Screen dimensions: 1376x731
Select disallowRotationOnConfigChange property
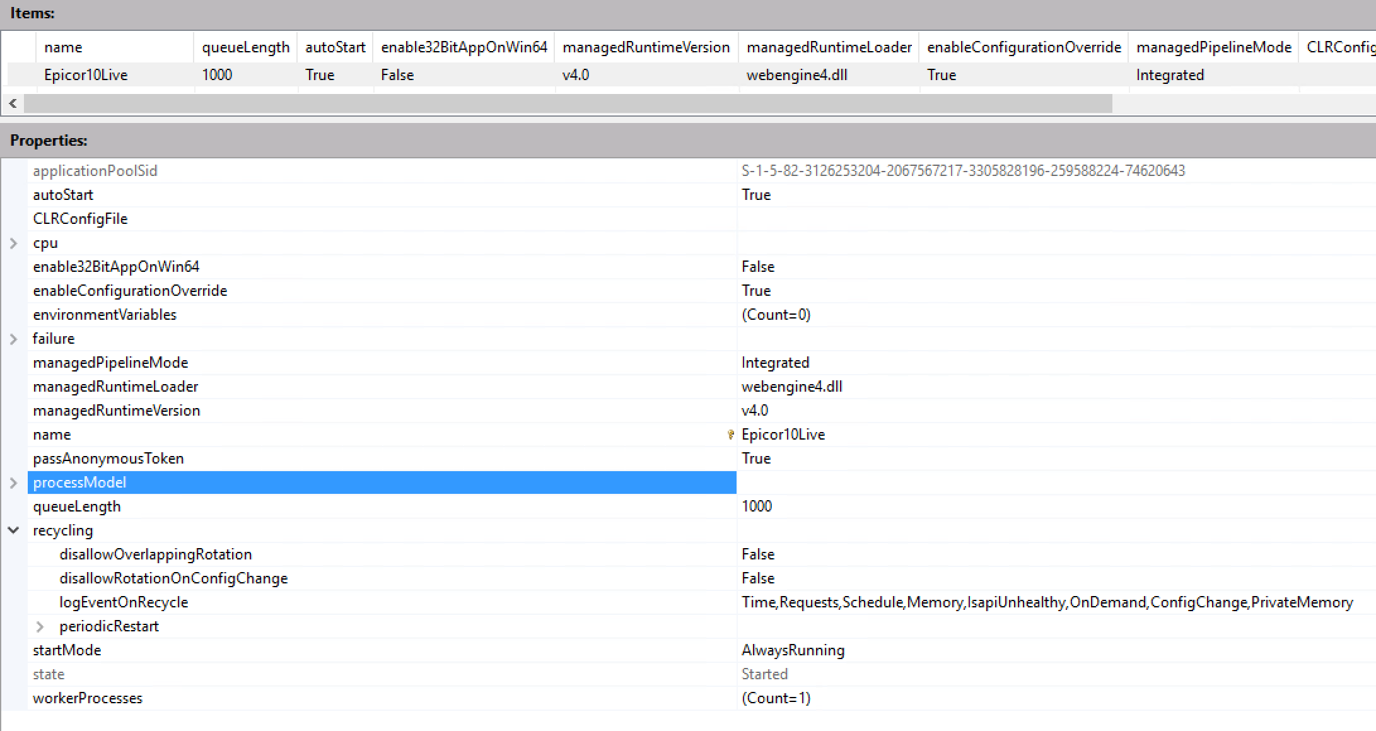tap(173, 578)
